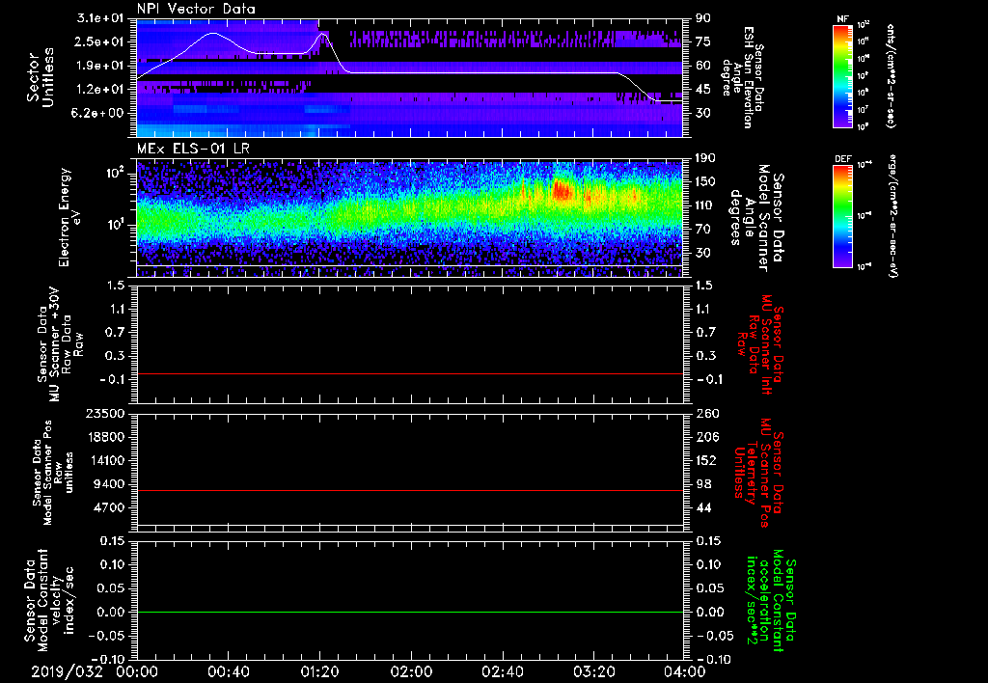Screen dimensions: 988x683
Task: Click the "18800" scanner position tick label
Action: point(106,437)
